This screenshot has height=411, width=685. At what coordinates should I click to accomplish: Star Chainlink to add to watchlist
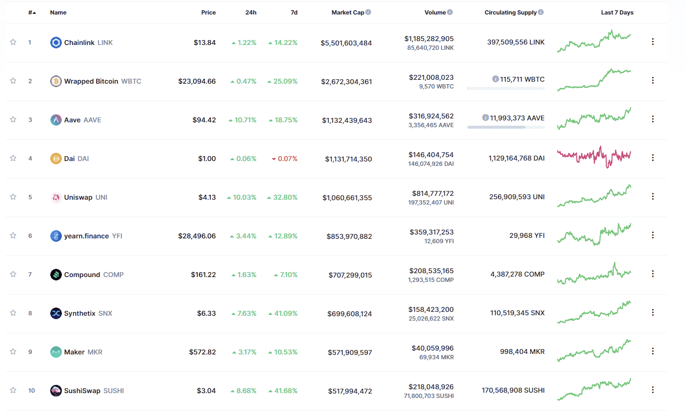tap(13, 42)
